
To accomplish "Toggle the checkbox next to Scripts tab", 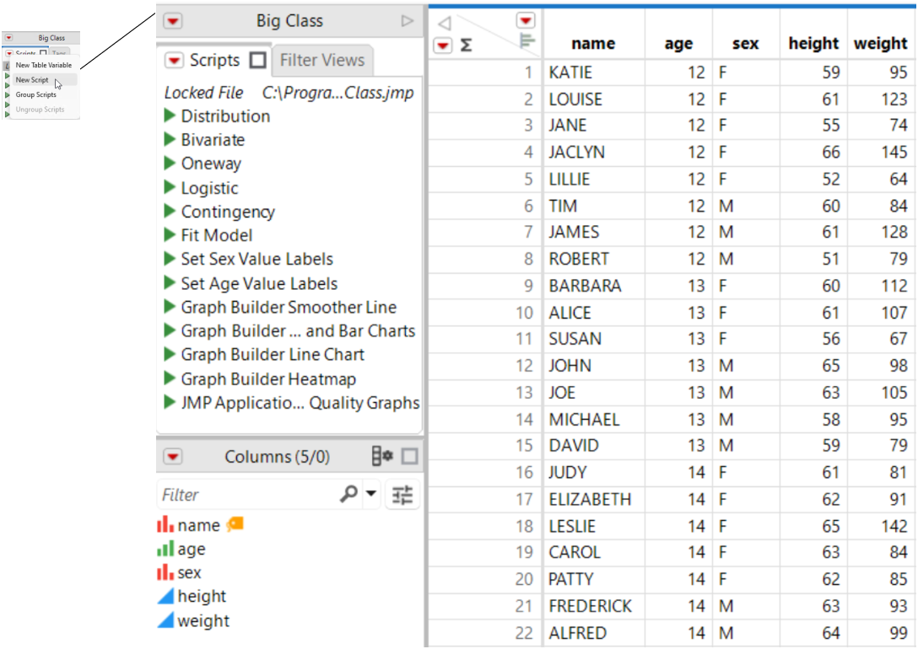I will [258, 61].
